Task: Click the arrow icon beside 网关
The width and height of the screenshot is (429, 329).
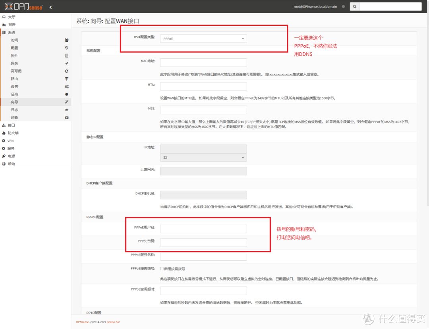Action: pyautogui.click(x=66, y=63)
